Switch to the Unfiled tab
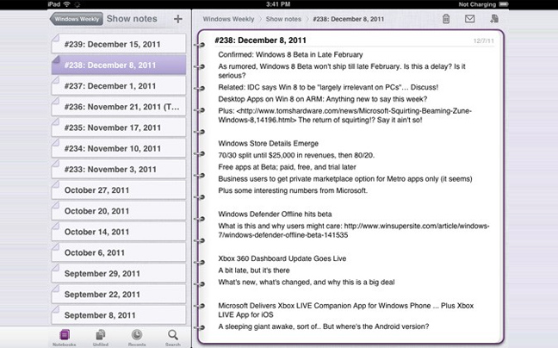The image size is (558, 348). point(101,338)
